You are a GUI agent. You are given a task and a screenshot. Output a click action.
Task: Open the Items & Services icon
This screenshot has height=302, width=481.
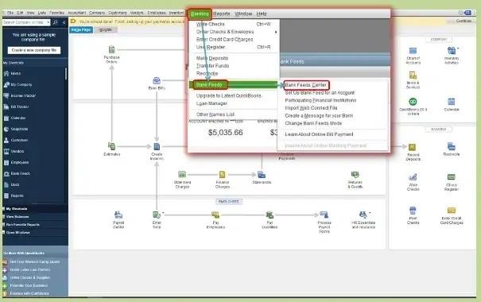(413, 75)
